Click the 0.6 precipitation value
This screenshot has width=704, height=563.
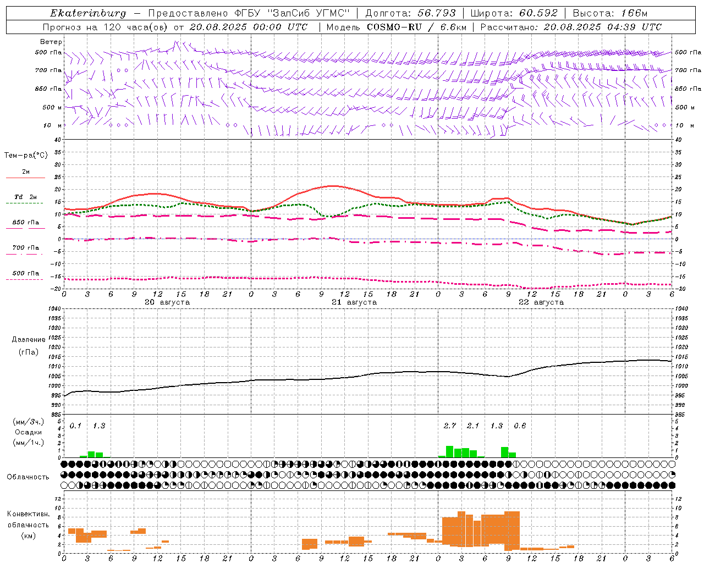[520, 426]
